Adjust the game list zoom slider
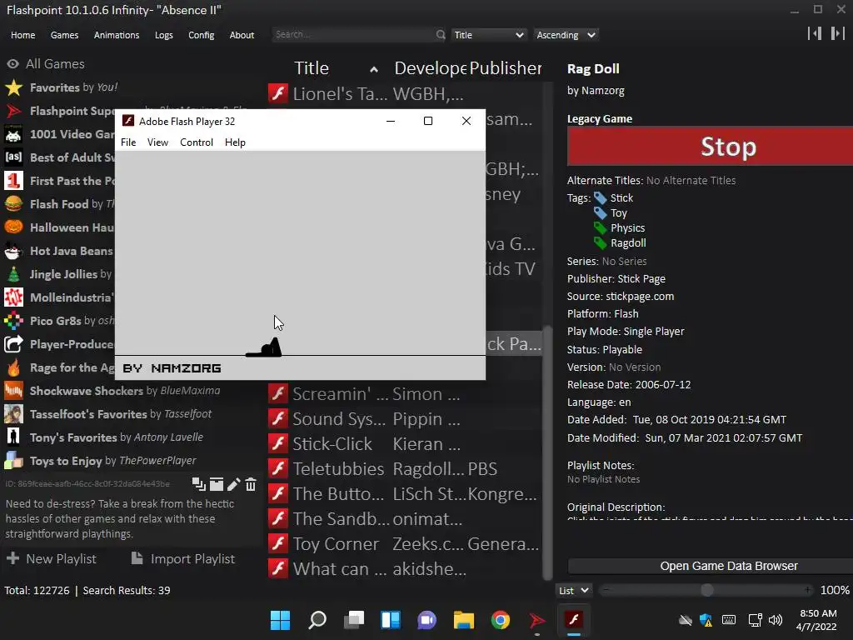Viewport: 853px width, 640px height. coord(706,590)
